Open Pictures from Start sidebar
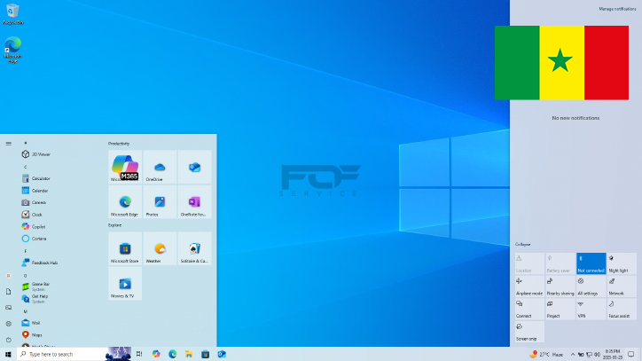This screenshot has height=361, width=642. click(9, 307)
